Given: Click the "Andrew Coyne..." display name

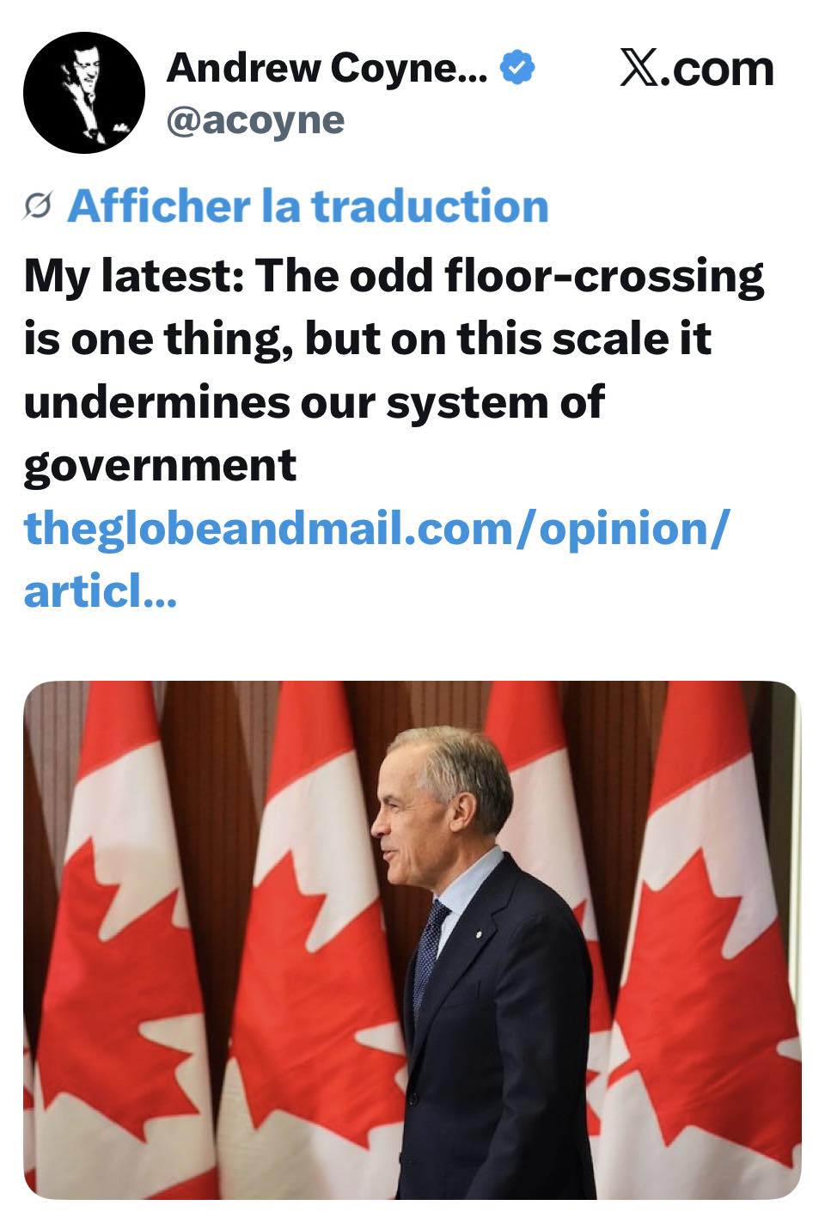Looking at the screenshot, I should coord(327,68).
